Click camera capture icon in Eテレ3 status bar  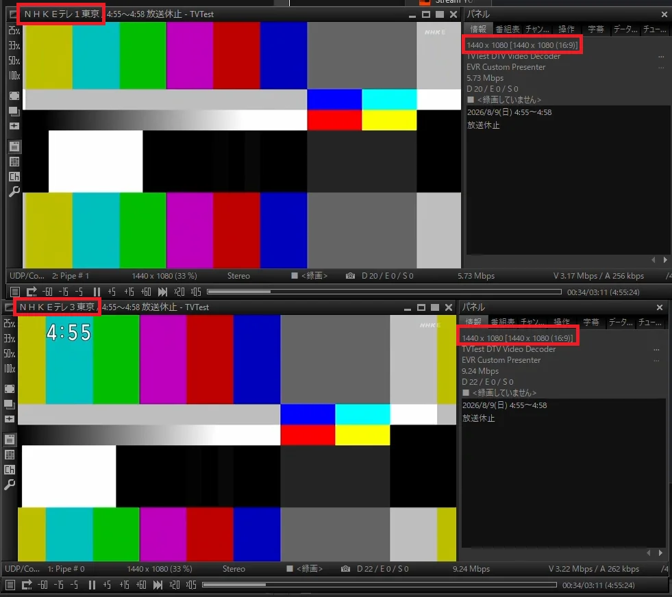coord(345,569)
